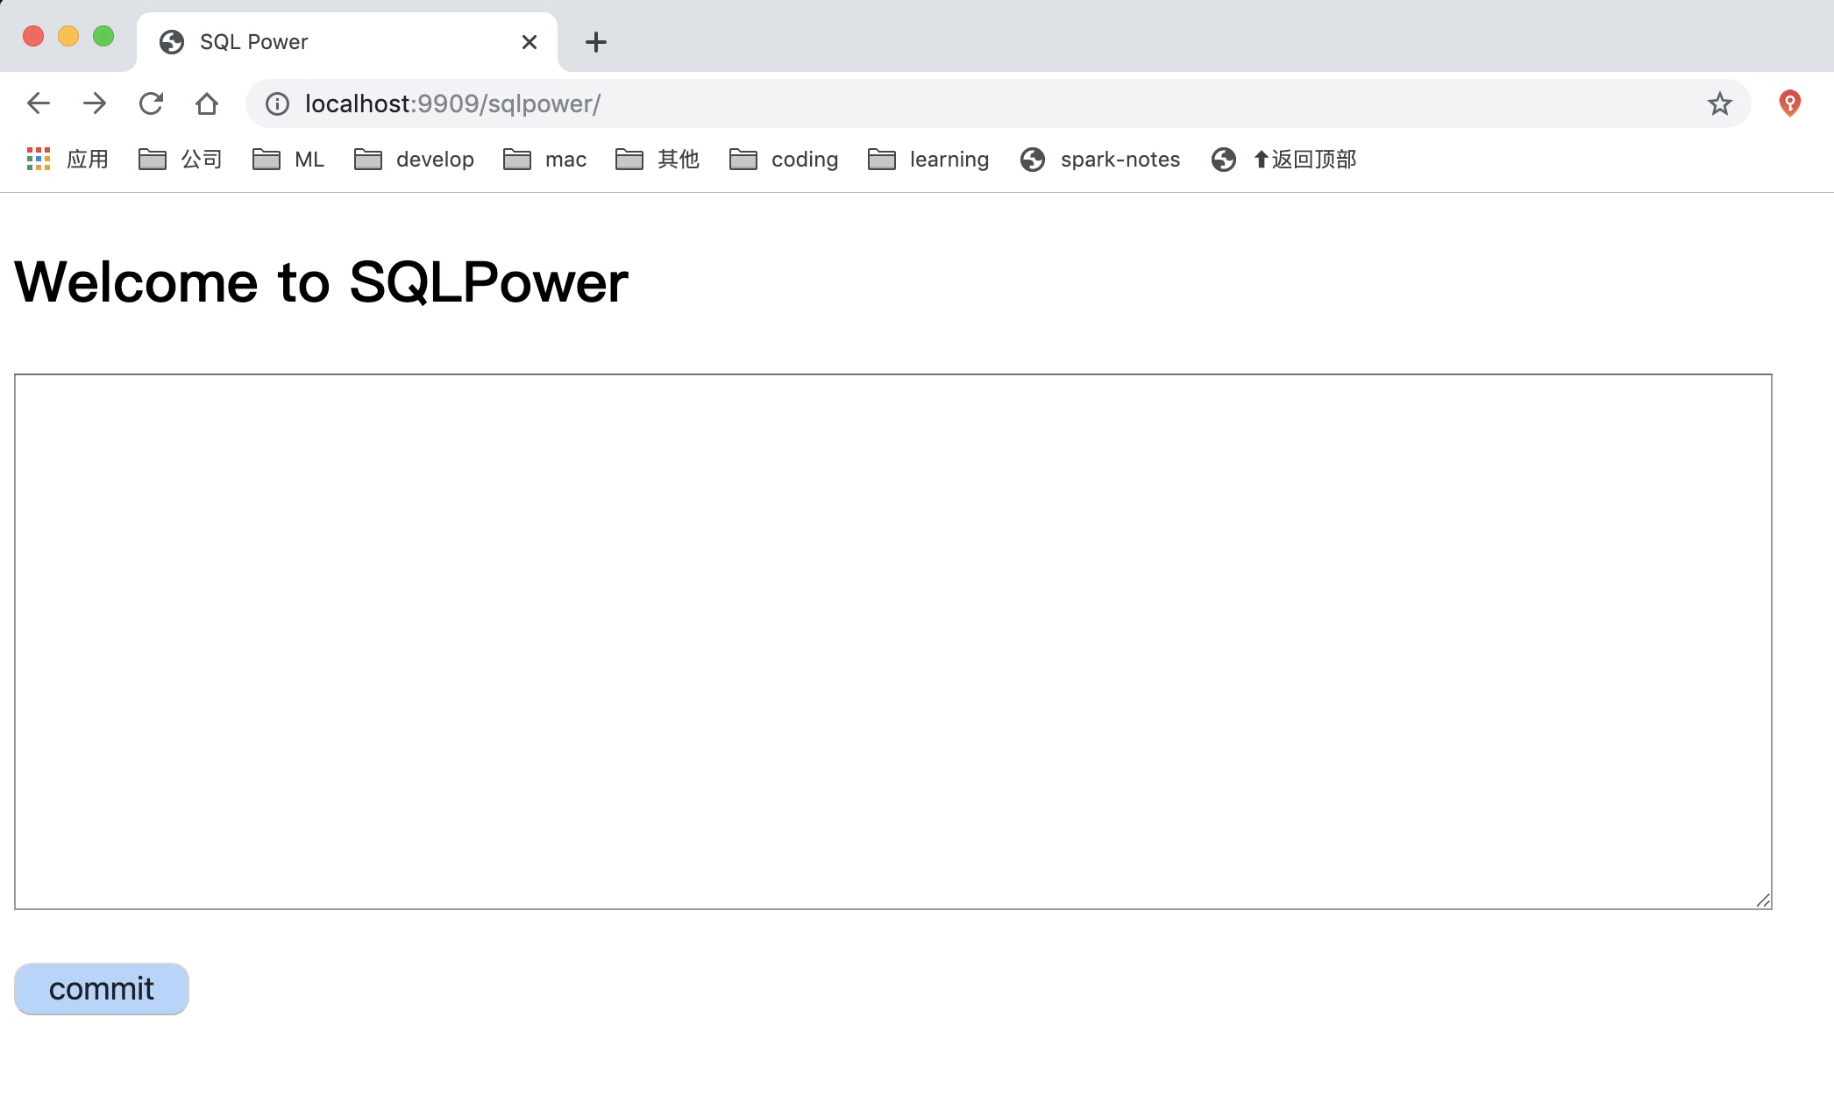Close the SQL Power tab
This screenshot has width=1834, height=1110.
(529, 42)
